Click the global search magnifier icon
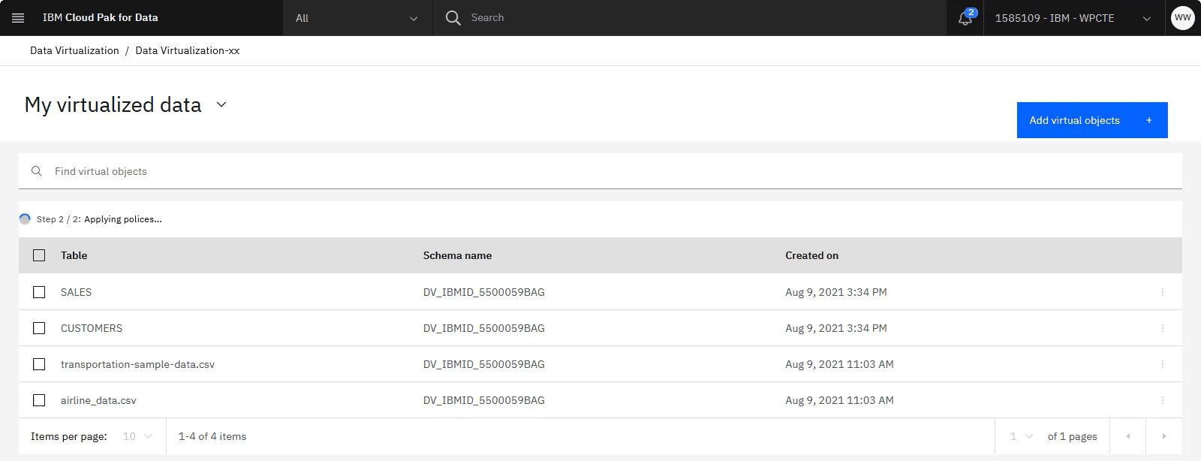 pyautogui.click(x=453, y=18)
